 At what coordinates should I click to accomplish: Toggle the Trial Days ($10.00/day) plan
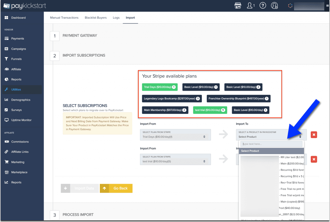click(160, 87)
